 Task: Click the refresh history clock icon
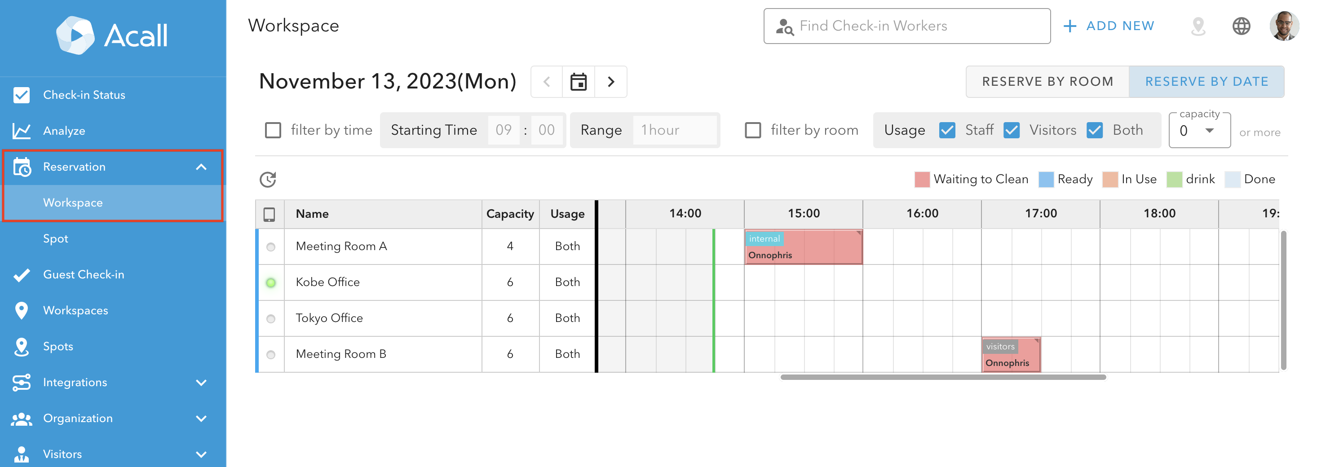[268, 179]
